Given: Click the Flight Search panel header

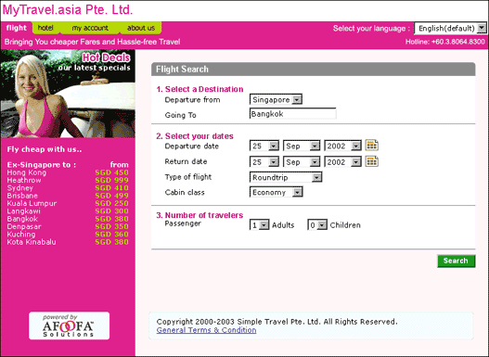Looking at the screenshot, I should point(314,70).
